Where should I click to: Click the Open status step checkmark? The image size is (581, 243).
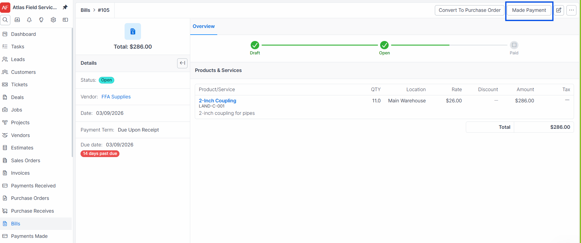384,45
